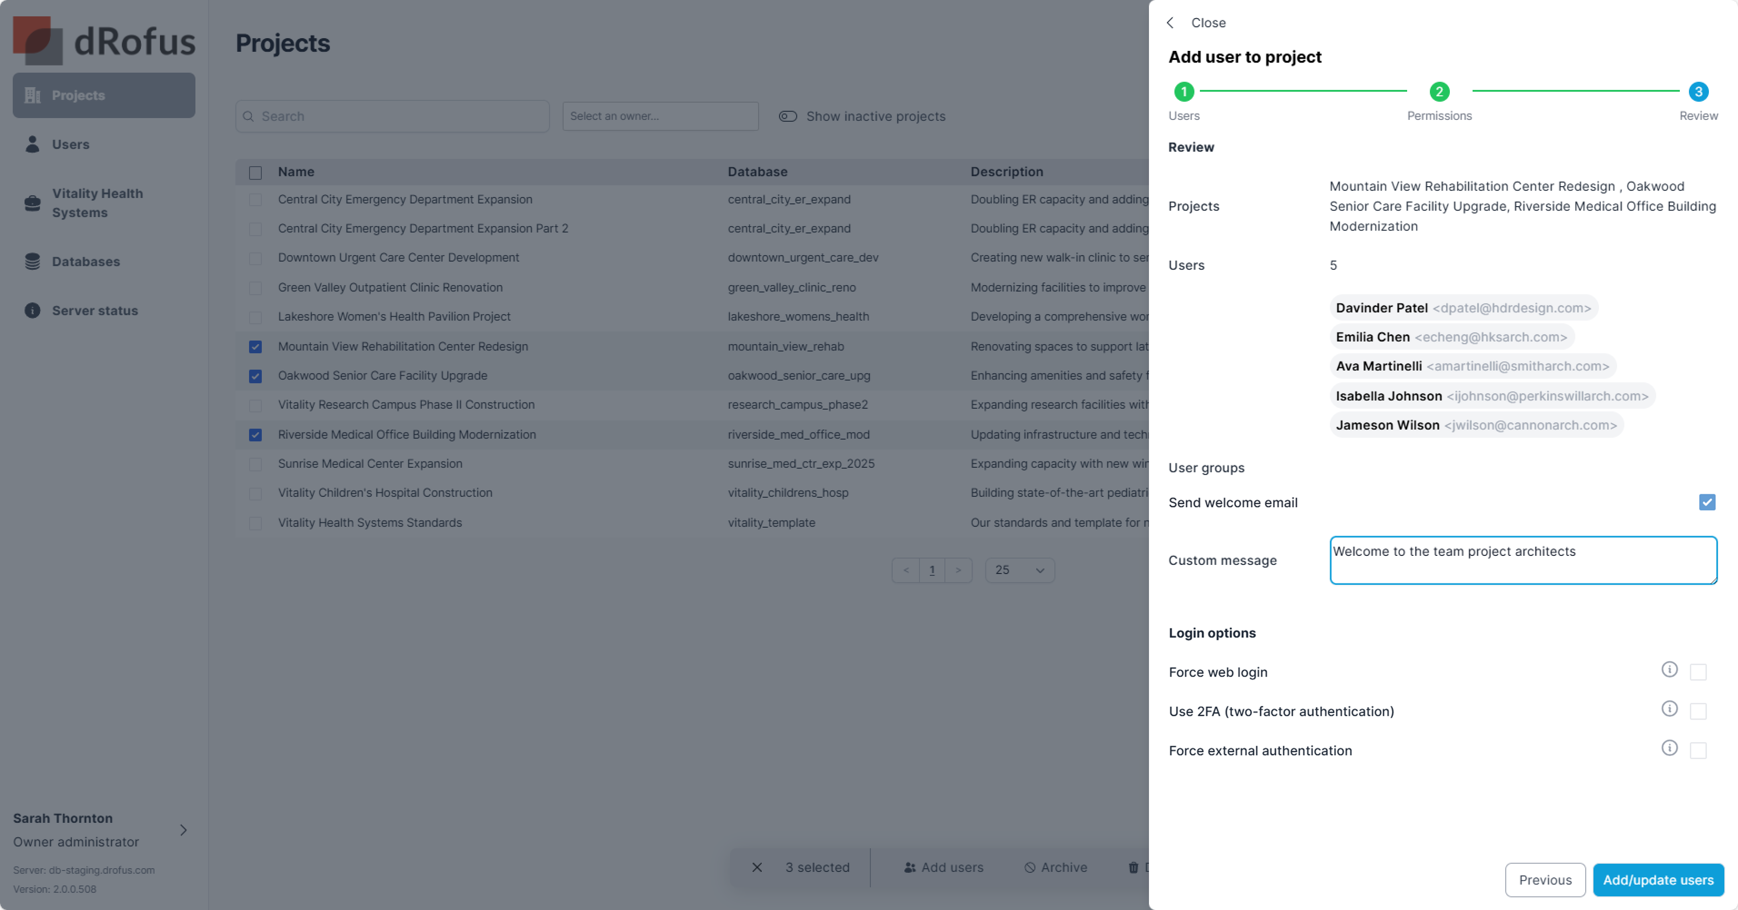1738x910 pixels.
Task: Click the info icon for Use 2FA
Action: (x=1669, y=708)
